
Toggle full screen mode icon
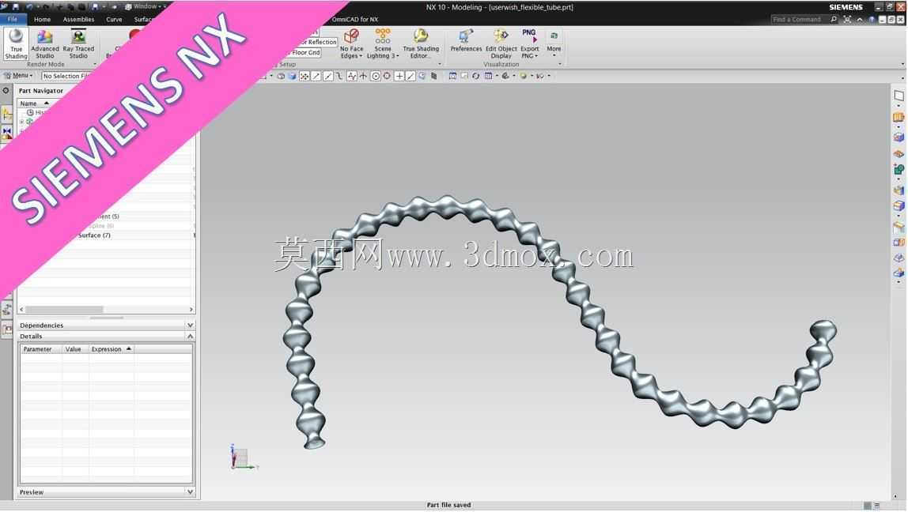pyautogui.click(x=847, y=19)
